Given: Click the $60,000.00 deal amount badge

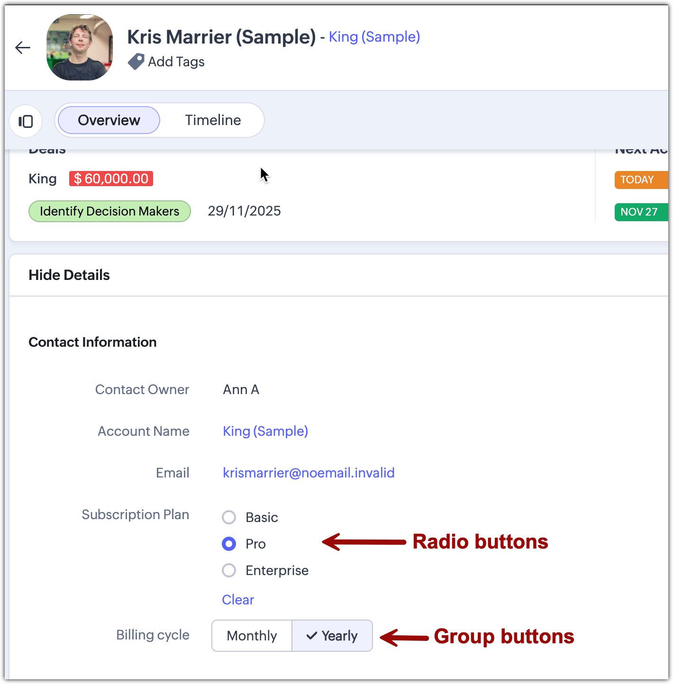Looking at the screenshot, I should (x=111, y=179).
